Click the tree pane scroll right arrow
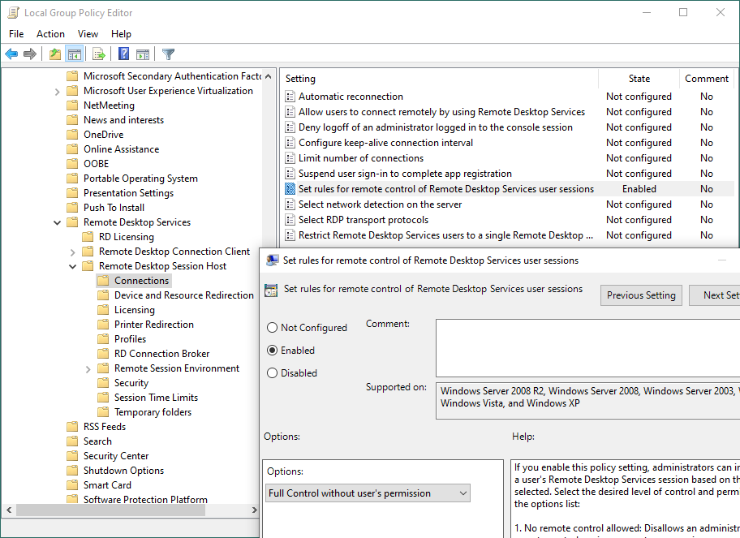 [255, 510]
